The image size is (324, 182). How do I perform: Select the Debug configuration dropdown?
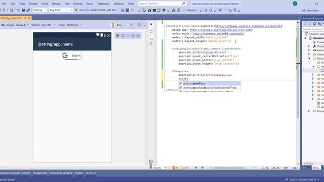pyautogui.click(x=40, y=10)
